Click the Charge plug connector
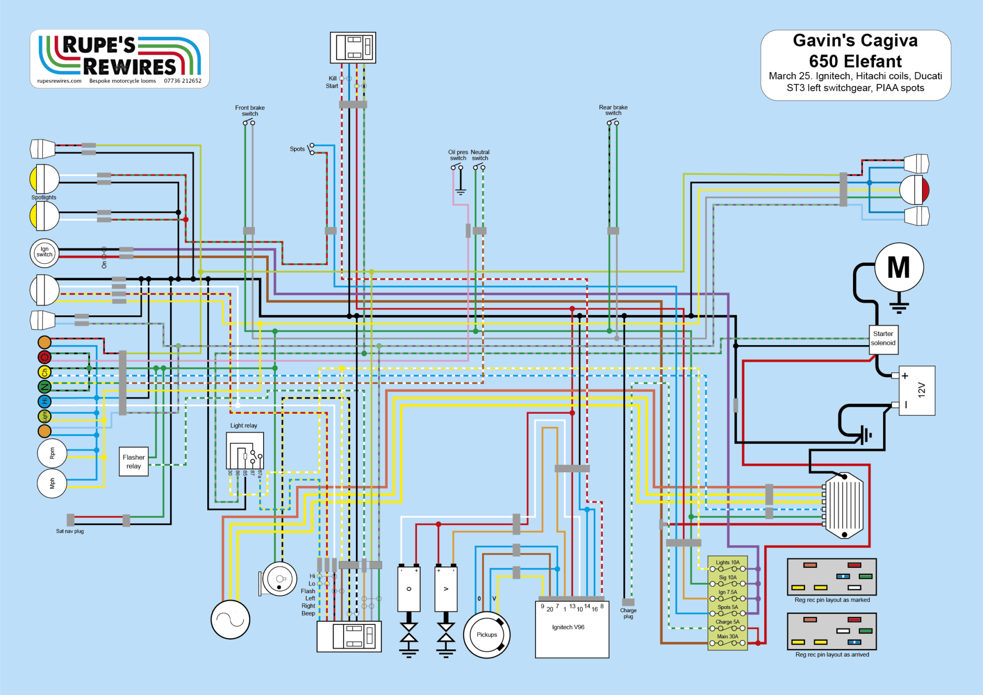This screenshot has height=695, width=983. [x=628, y=602]
